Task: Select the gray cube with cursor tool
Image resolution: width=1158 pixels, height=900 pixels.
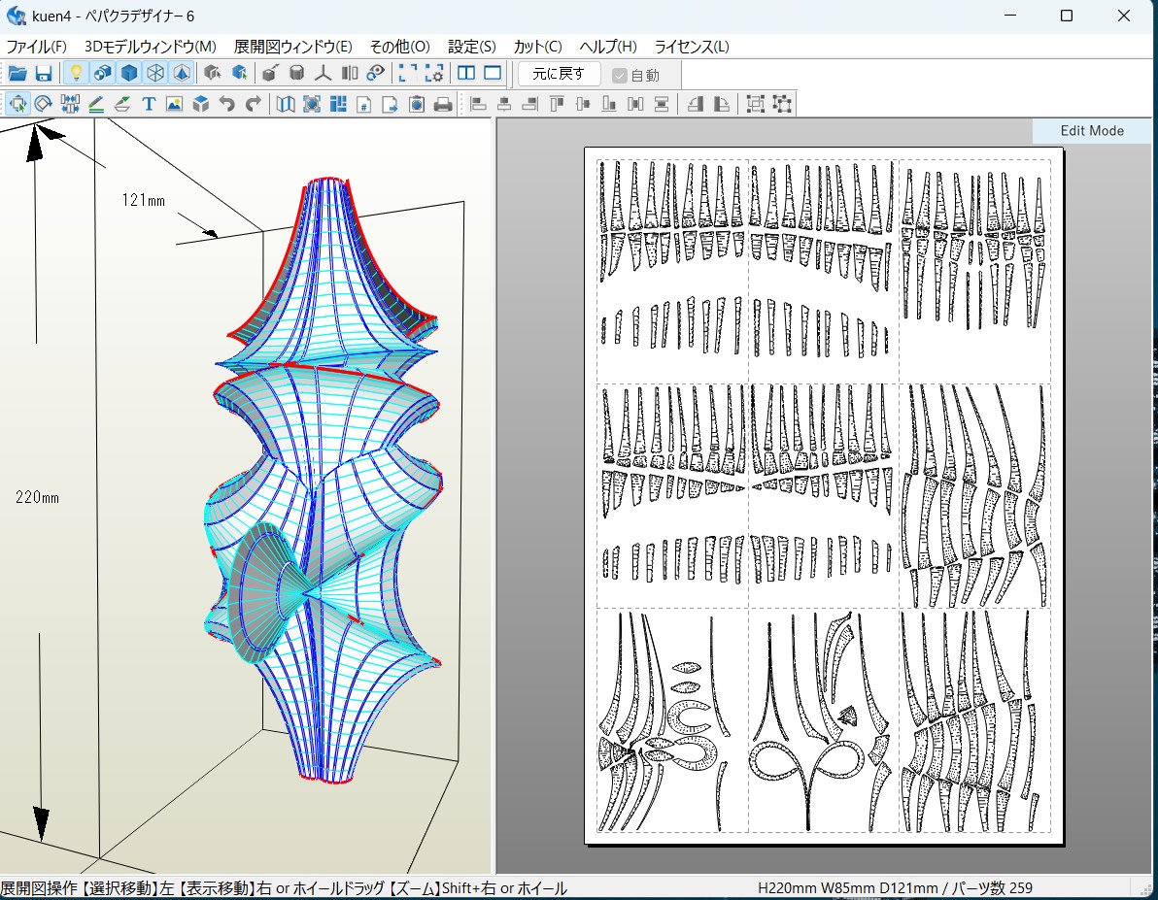Action: click(x=213, y=73)
